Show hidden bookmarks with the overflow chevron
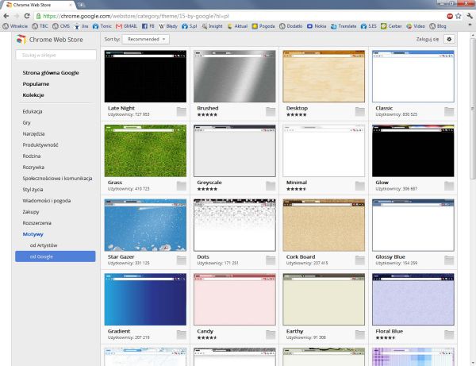Image resolution: width=476 pixels, height=366 pixels. (x=470, y=25)
